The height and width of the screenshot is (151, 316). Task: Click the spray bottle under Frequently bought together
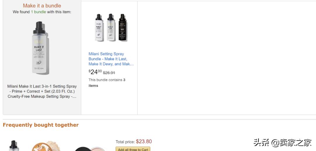click(13, 146)
